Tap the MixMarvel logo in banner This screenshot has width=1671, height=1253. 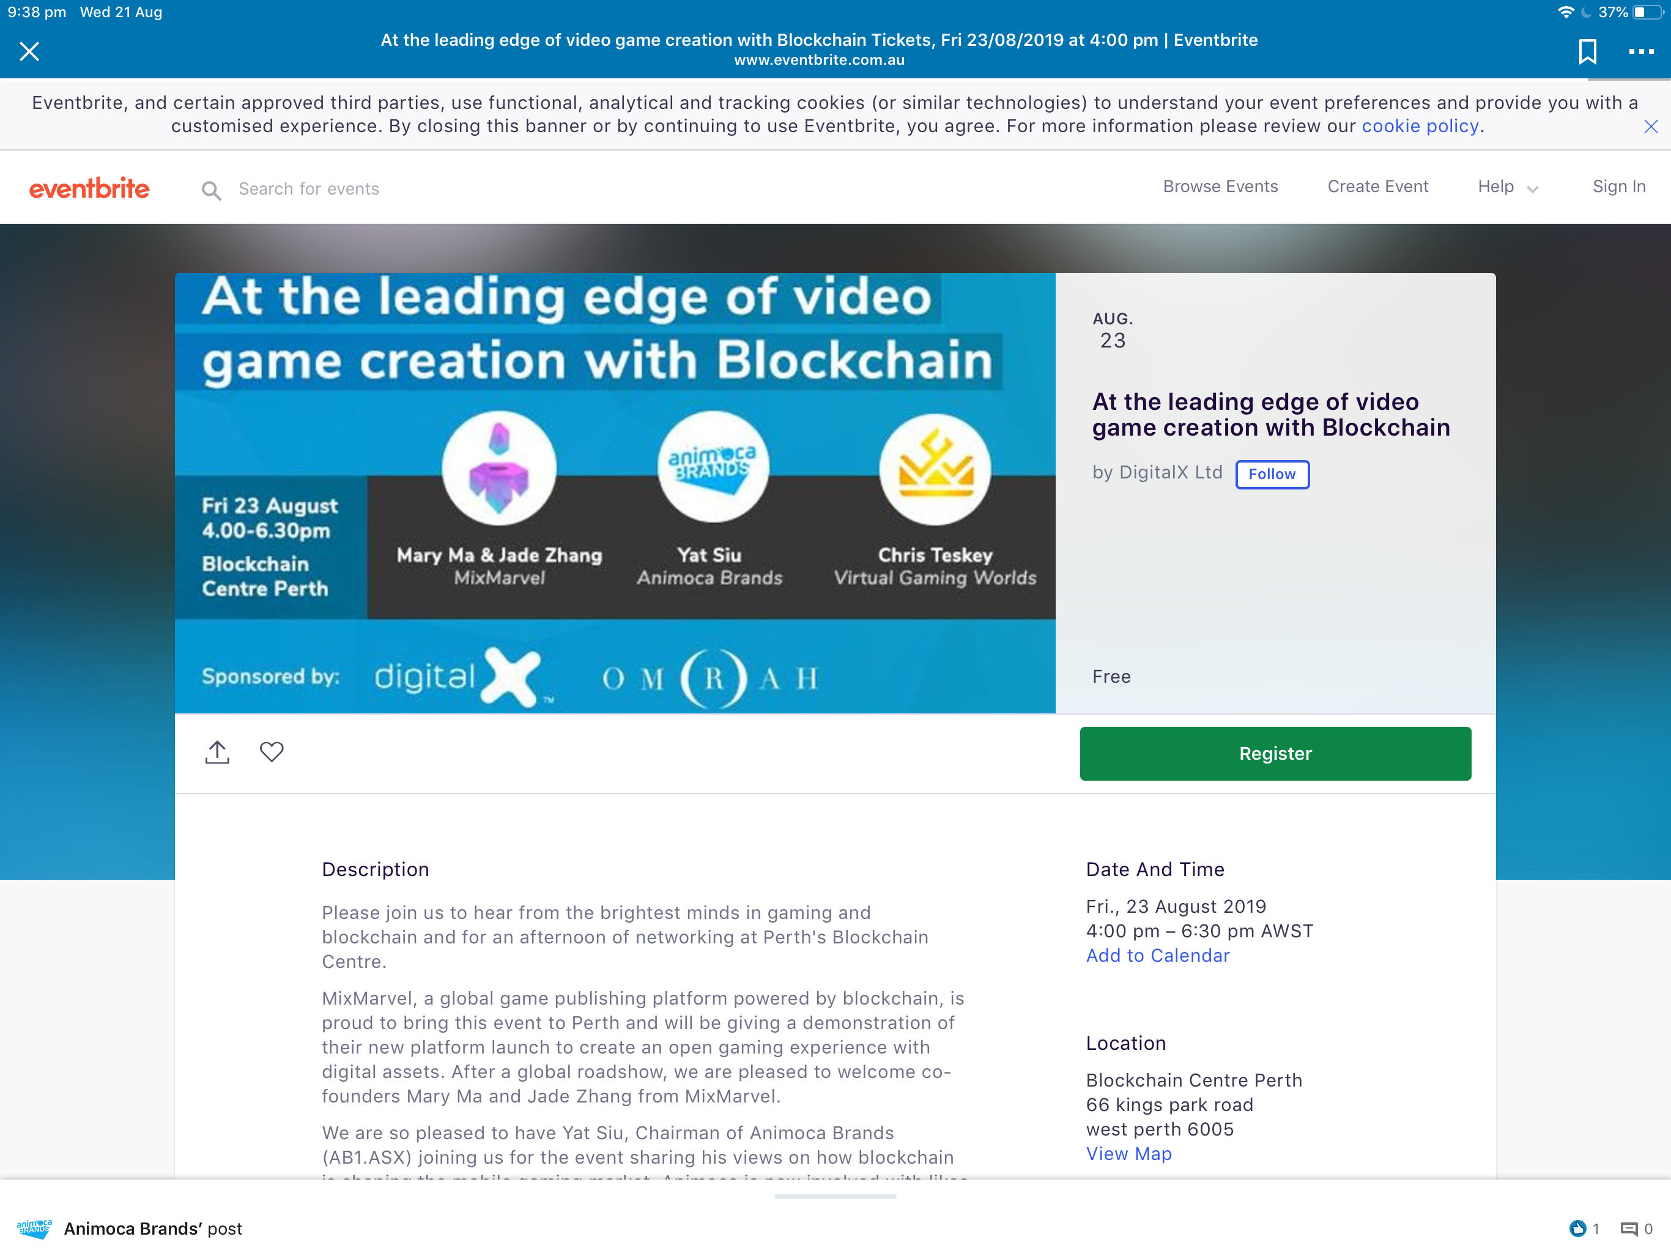tap(499, 468)
